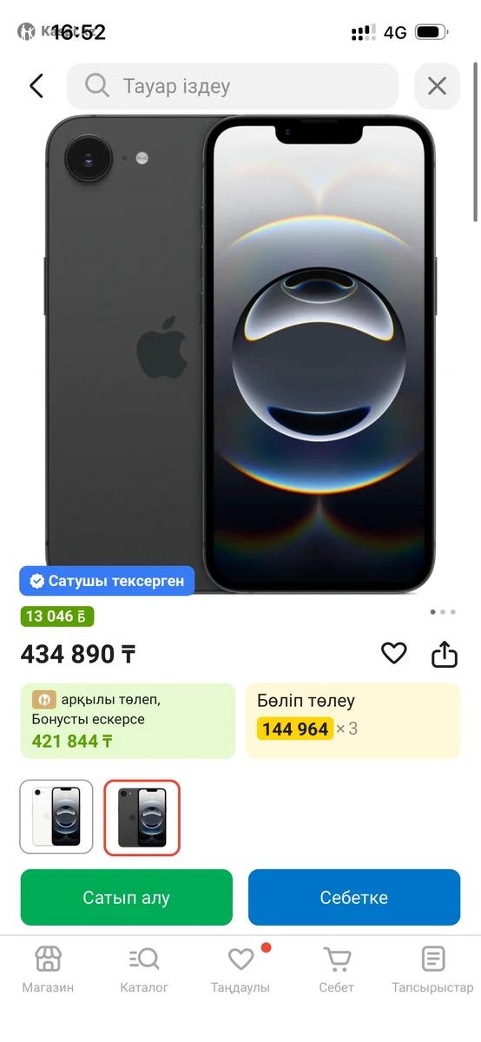This screenshot has width=481, height=1042.
Task: Open Бөліп төлеу installment option
Action: coord(353,721)
